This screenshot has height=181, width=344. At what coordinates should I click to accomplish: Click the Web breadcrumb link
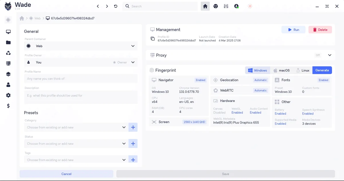coord(38,18)
